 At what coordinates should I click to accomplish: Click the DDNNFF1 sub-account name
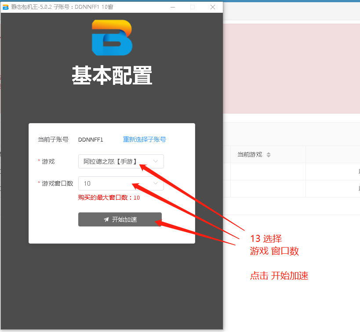click(x=91, y=140)
